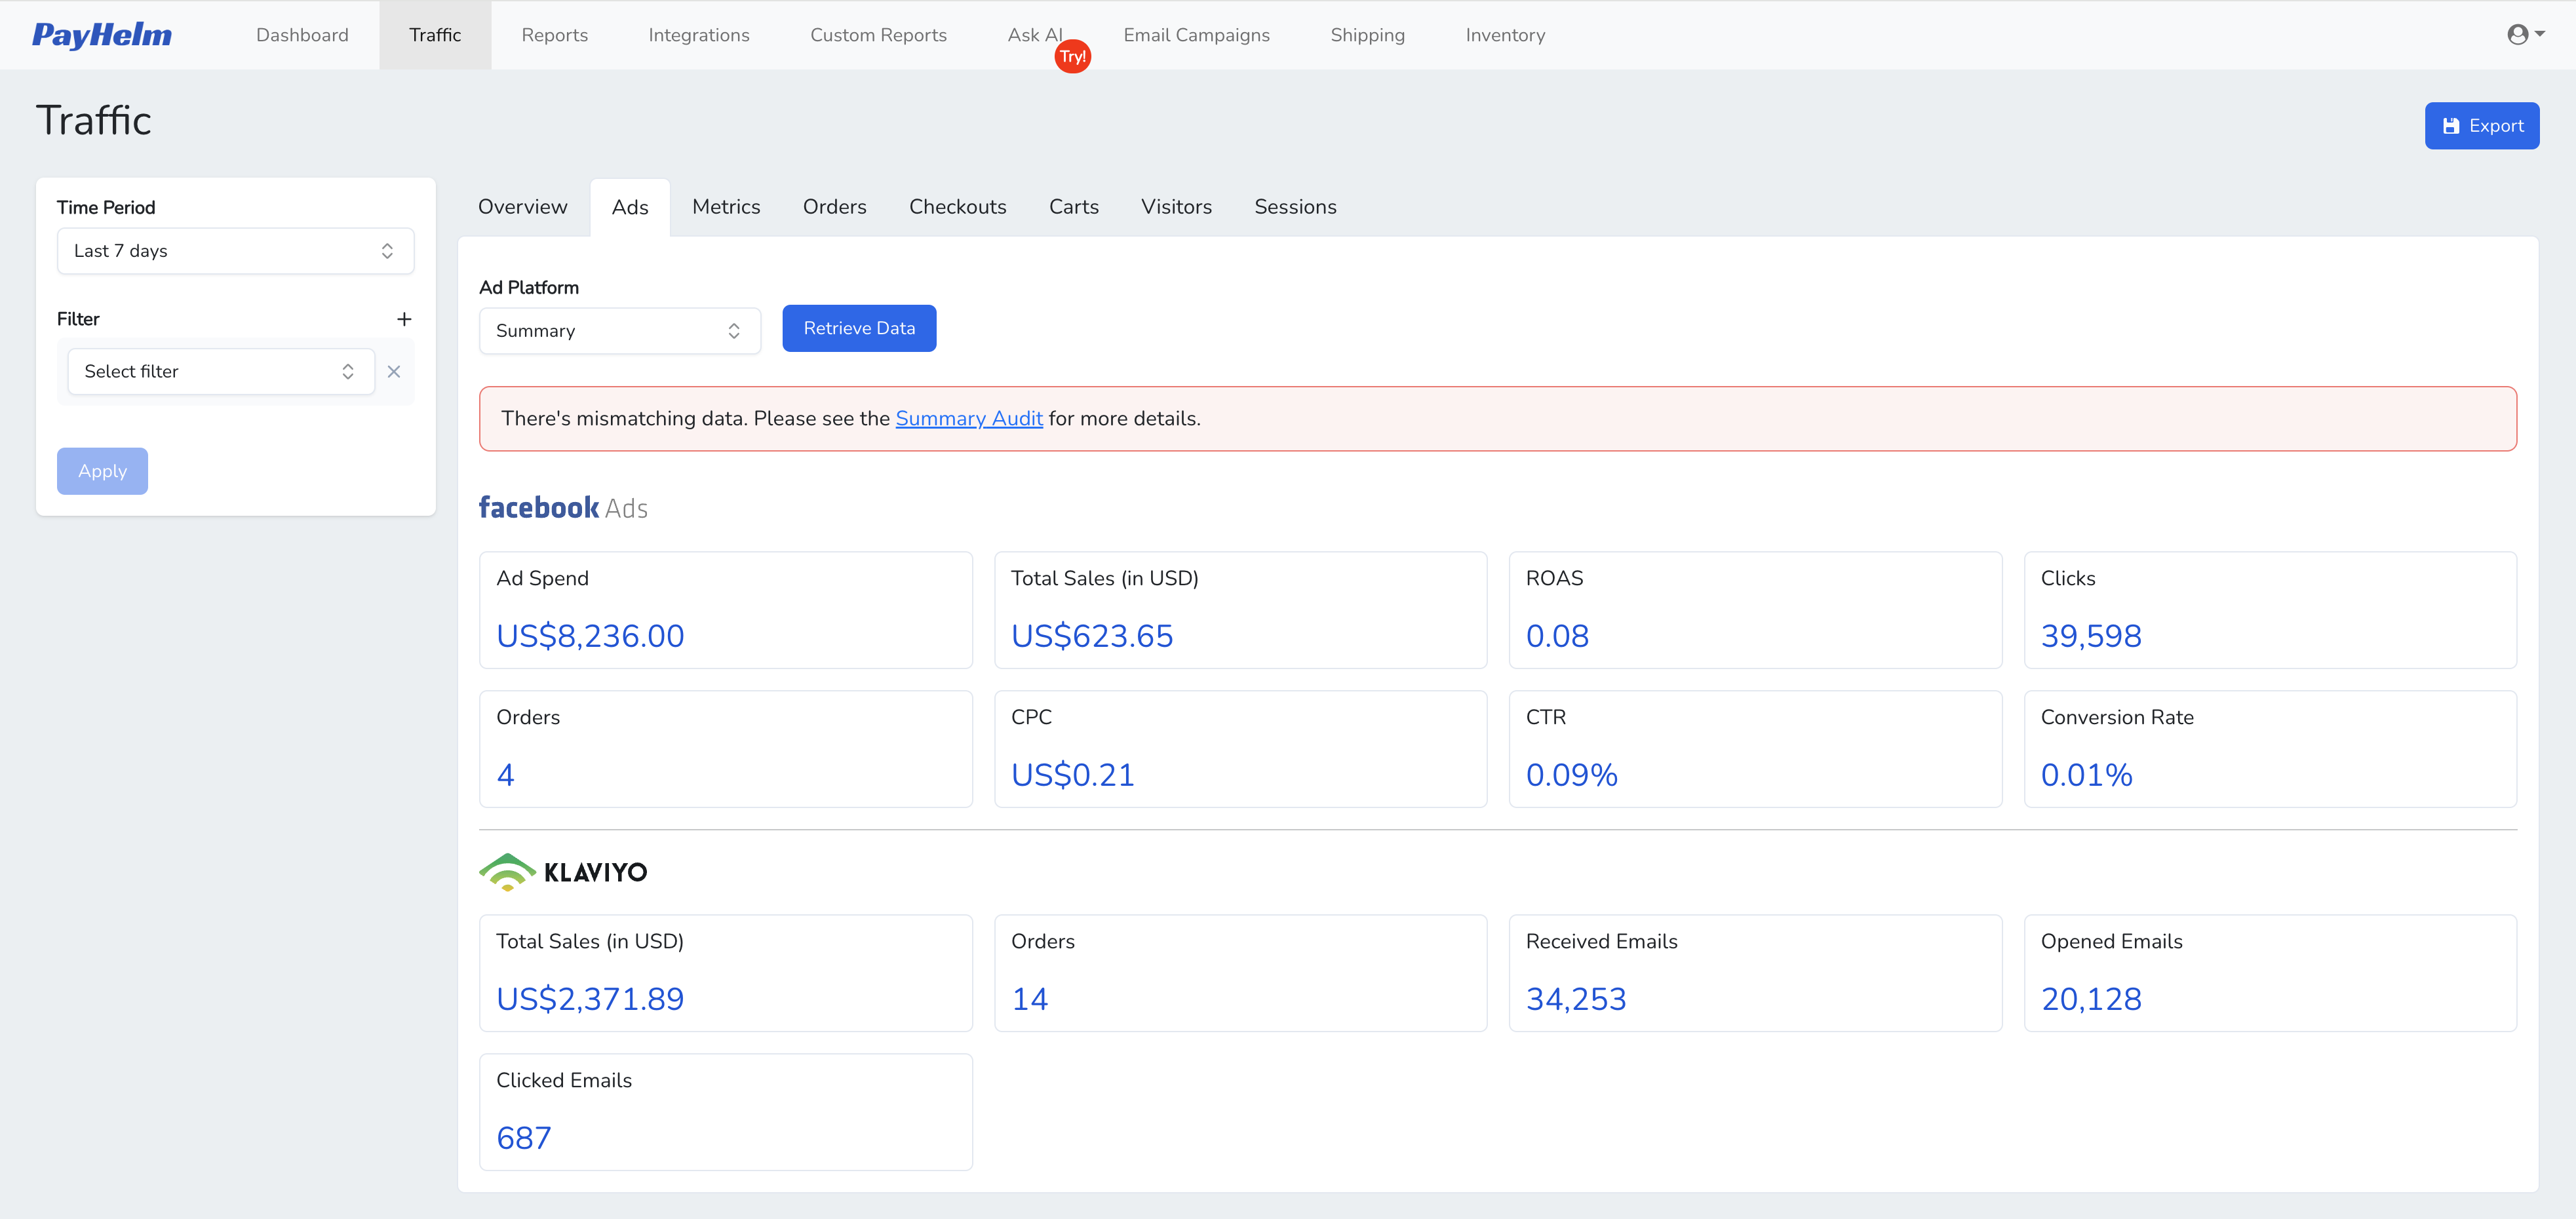
Task: Remove the filter using the X icon
Action: tap(394, 371)
